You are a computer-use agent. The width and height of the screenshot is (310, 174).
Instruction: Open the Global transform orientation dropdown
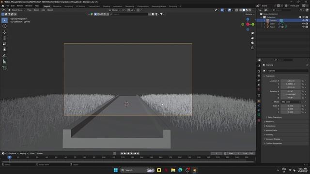pos(114,10)
